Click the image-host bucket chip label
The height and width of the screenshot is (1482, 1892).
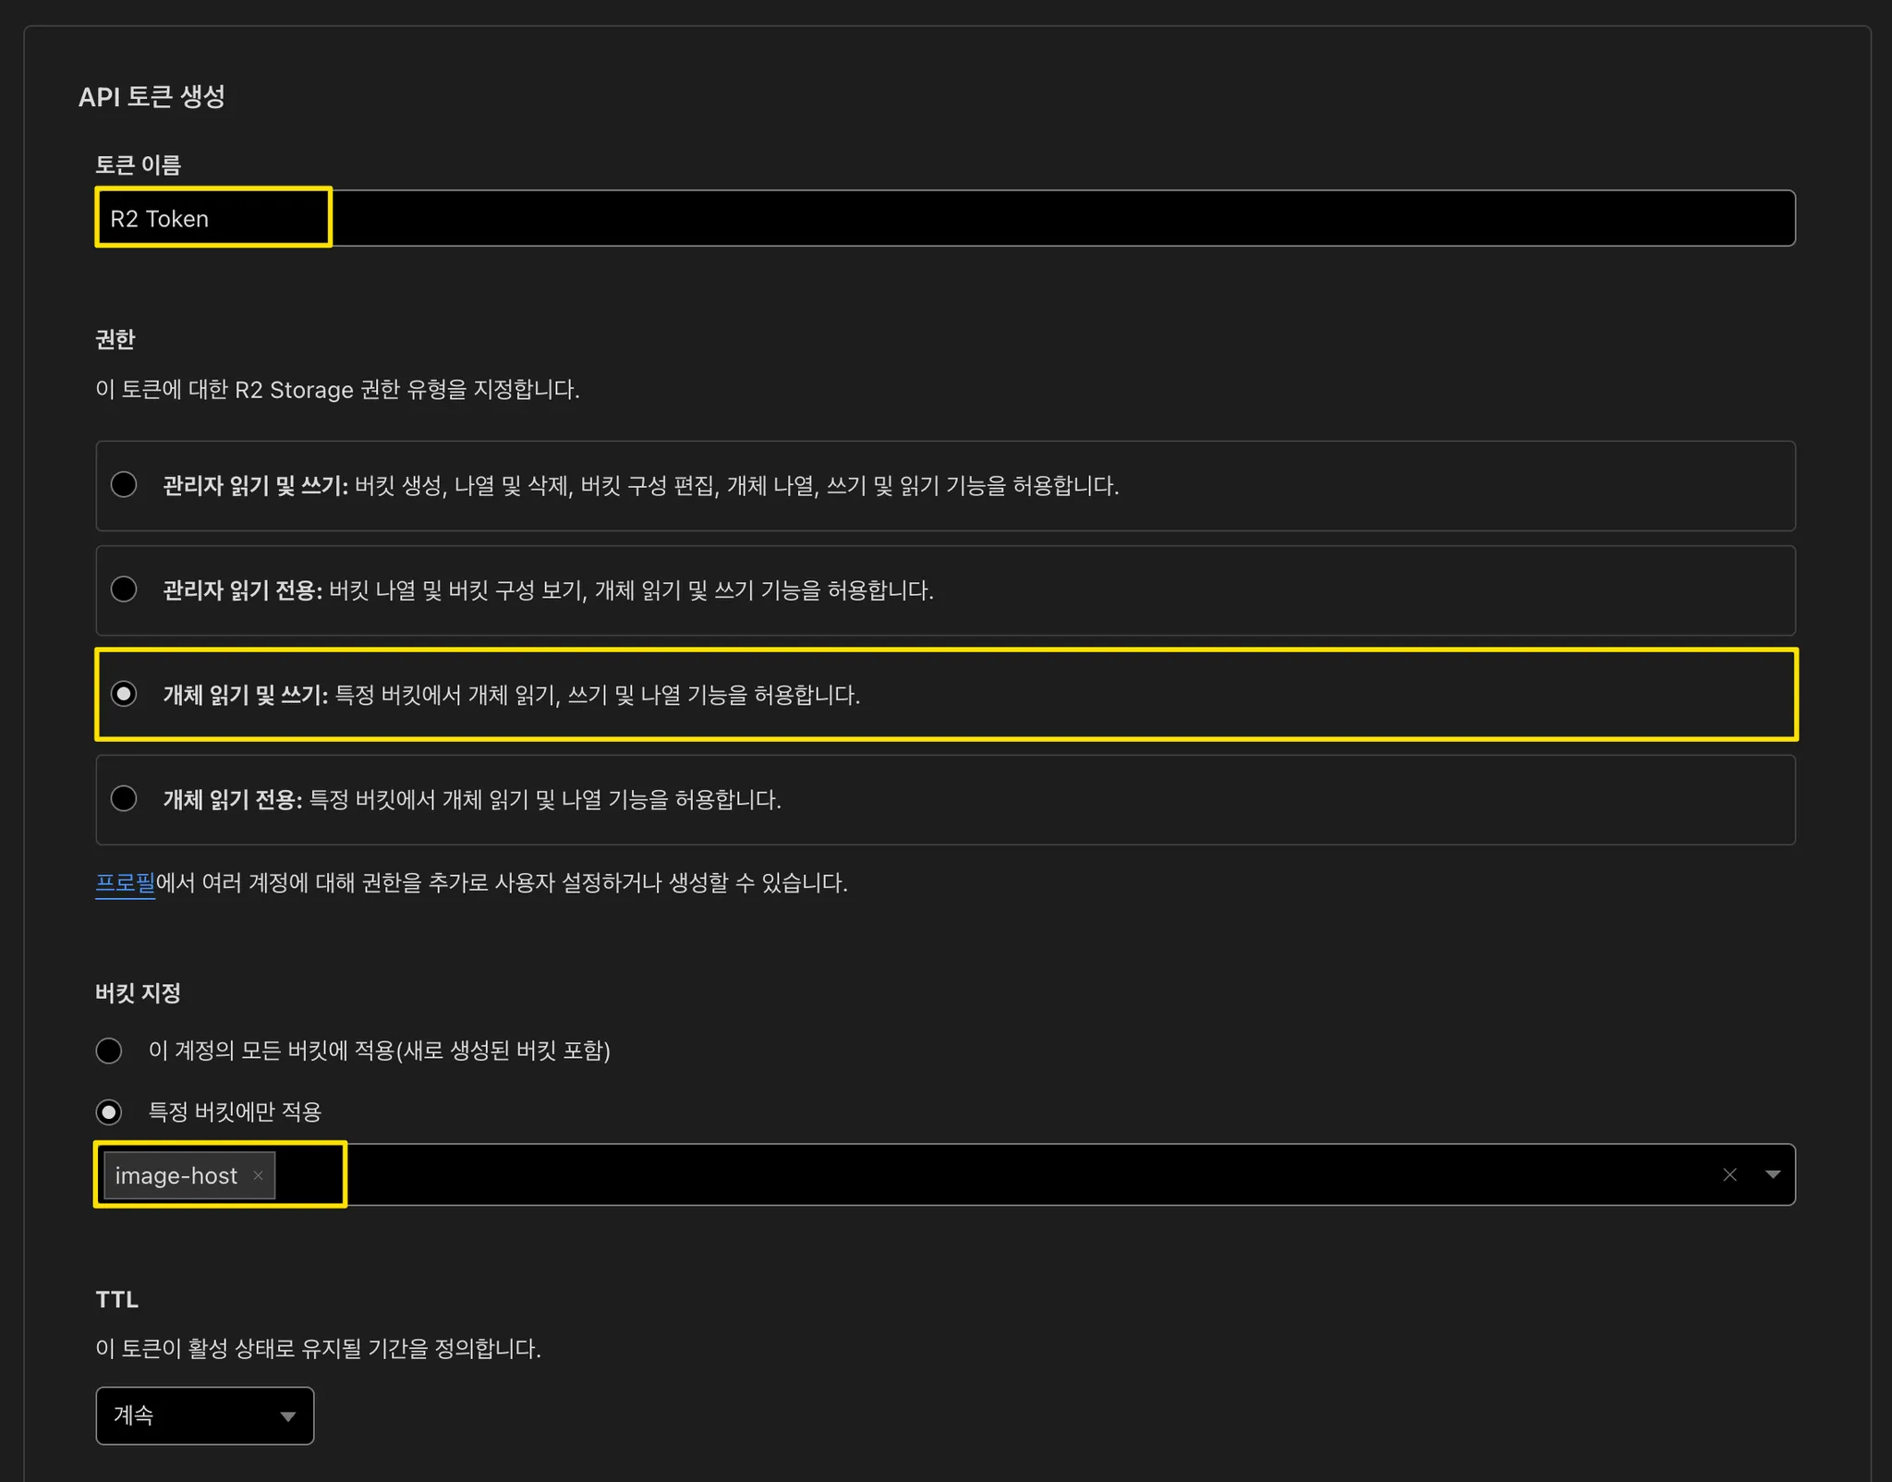pyautogui.click(x=176, y=1175)
